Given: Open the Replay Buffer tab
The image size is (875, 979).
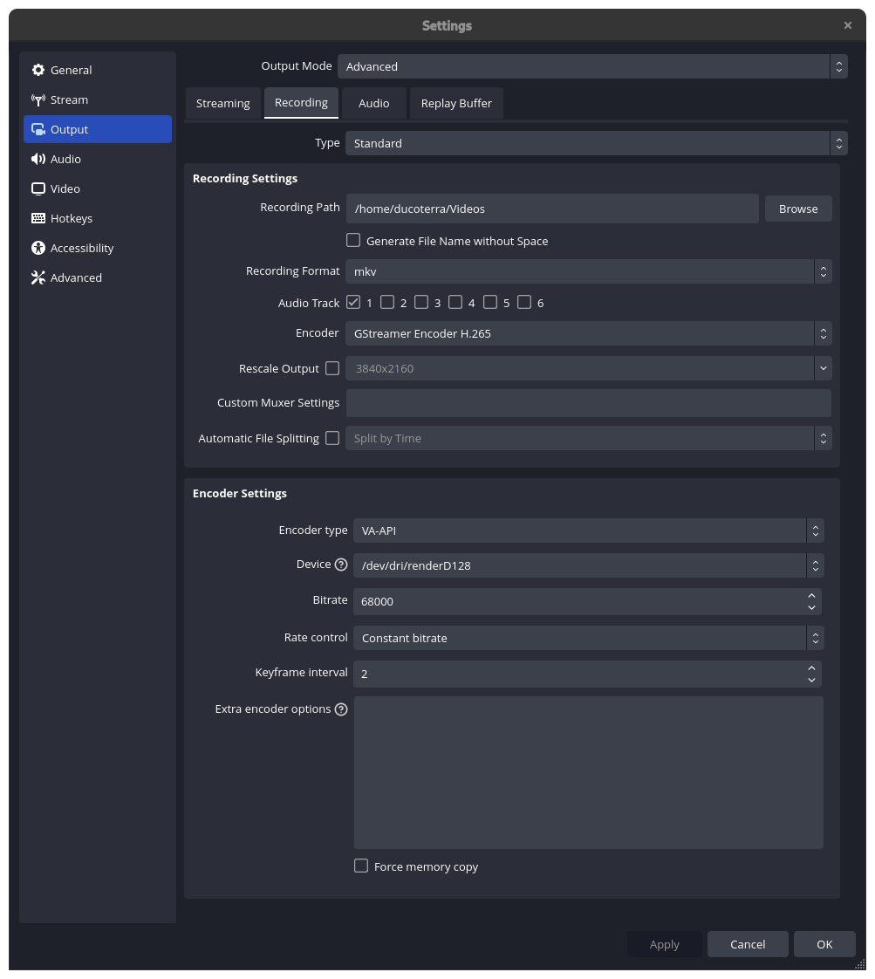Looking at the screenshot, I should pyautogui.click(x=455, y=103).
